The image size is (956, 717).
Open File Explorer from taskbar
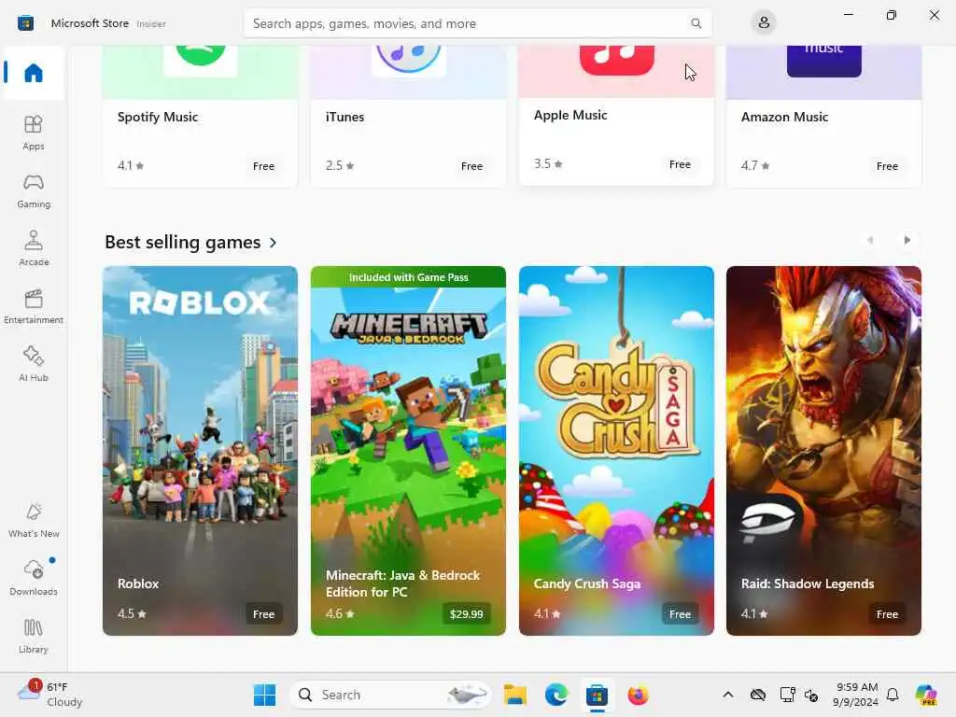(x=515, y=695)
